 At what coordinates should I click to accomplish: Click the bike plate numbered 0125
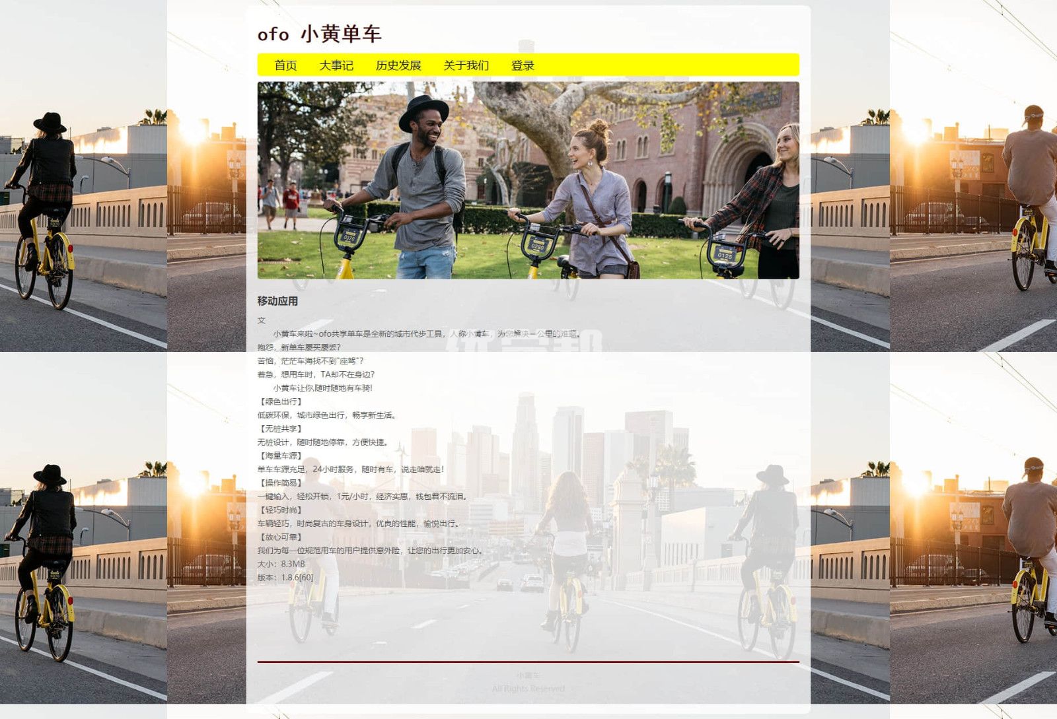pos(724,255)
